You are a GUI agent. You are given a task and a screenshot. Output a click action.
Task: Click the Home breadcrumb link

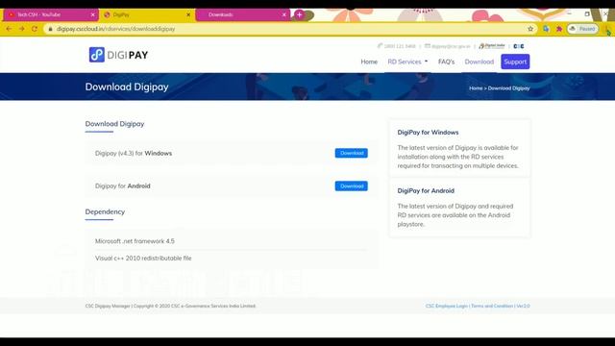pos(476,88)
